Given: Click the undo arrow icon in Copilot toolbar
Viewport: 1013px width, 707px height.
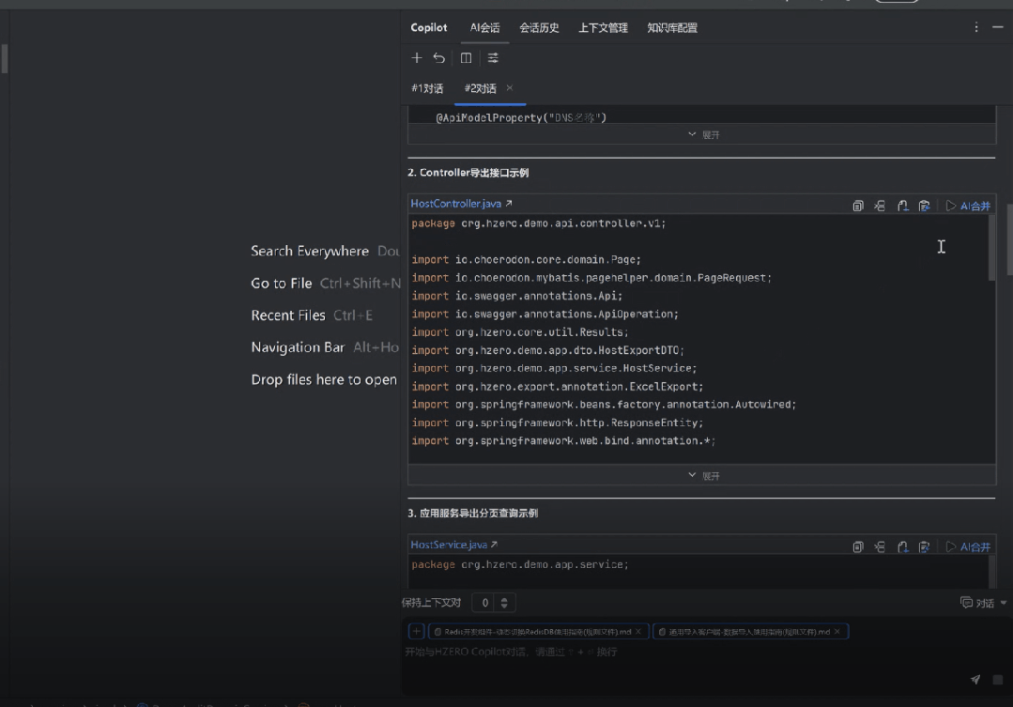Looking at the screenshot, I should click(x=439, y=58).
